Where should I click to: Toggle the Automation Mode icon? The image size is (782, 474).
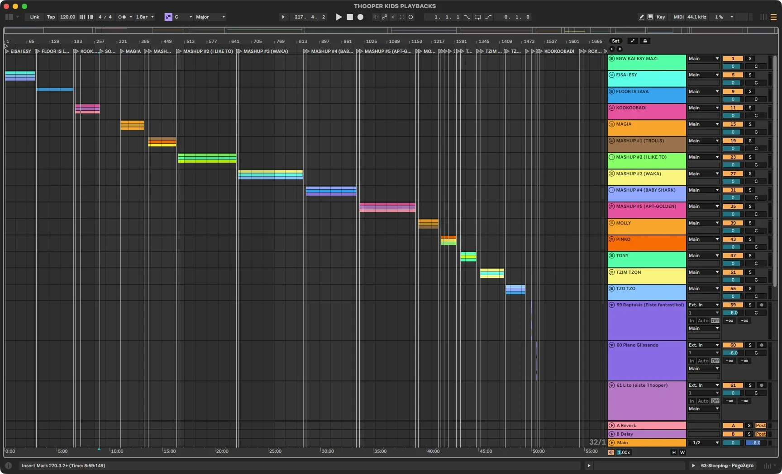633,41
